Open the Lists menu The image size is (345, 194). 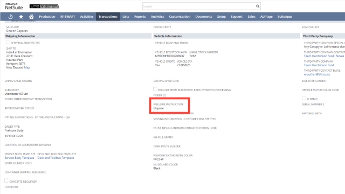[x=126, y=17]
